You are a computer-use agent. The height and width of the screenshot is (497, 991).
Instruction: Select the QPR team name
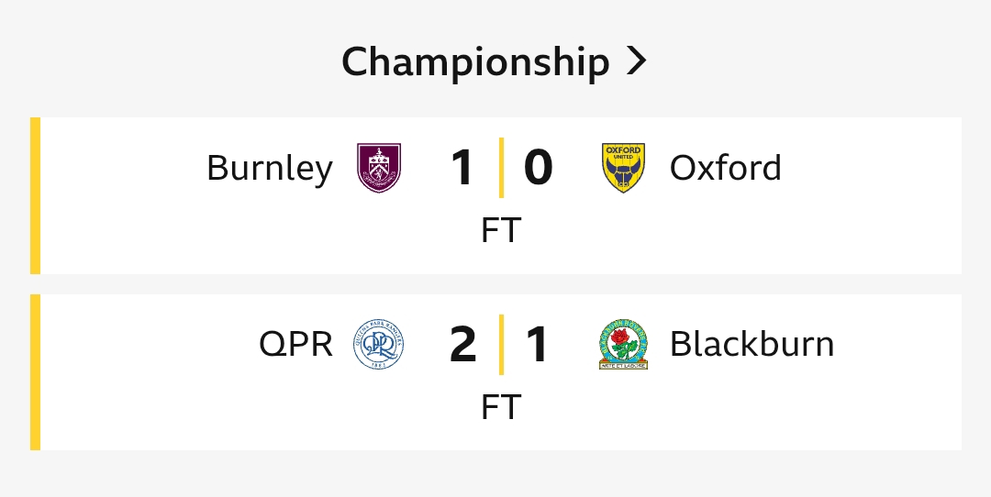tap(295, 344)
